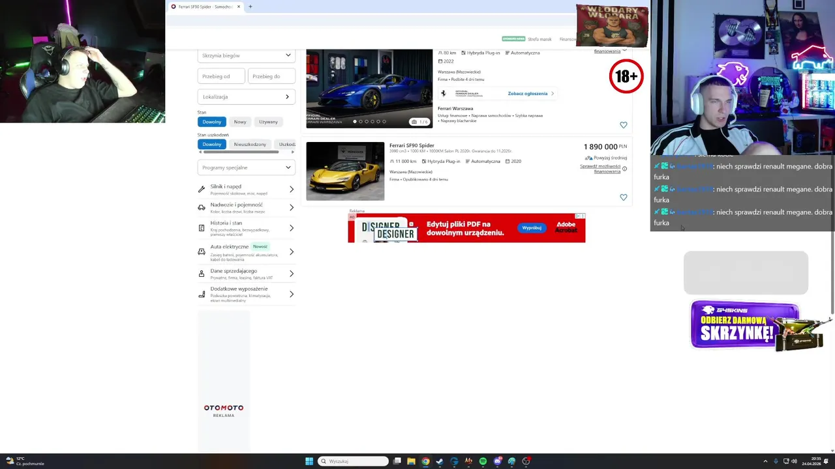This screenshot has width=835, height=469.
Task: Select Dowolny under Stan uszkodzeń
Action: tap(211, 144)
